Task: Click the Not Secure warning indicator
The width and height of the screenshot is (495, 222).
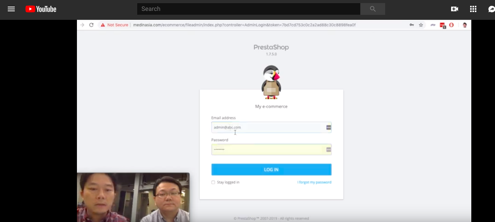Action: coord(114,25)
